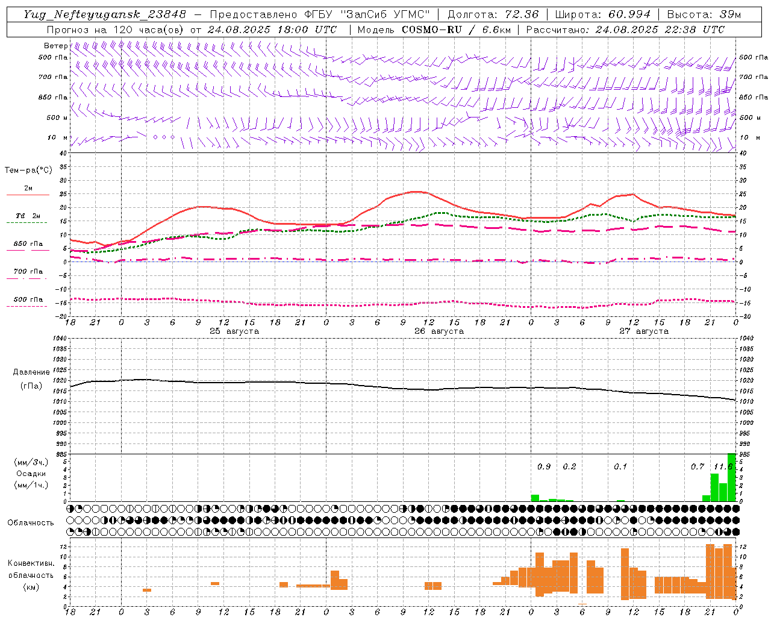This screenshot has width=771, height=617.
Task: Select the text 'Предоставлено ФГБУ "ЗапСиб УГМС"'
Action: (x=320, y=14)
